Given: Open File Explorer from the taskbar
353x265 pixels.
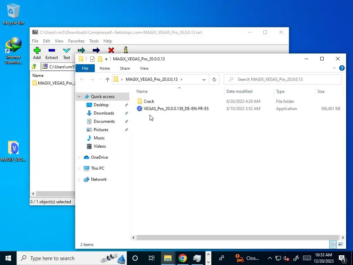Looking at the screenshot, I should [168, 258].
